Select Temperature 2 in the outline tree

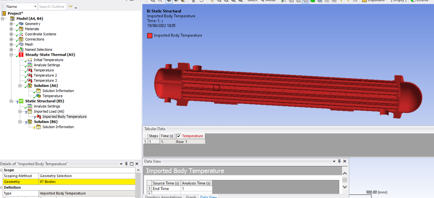[45, 75]
